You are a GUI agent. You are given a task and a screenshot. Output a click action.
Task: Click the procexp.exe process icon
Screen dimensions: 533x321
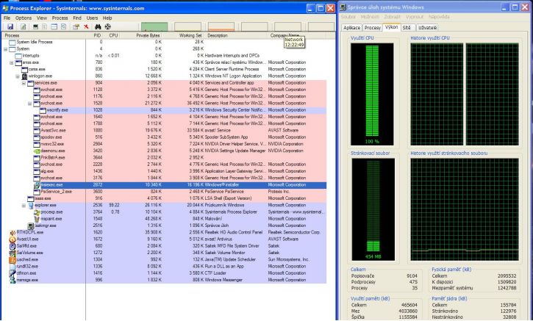(37, 212)
